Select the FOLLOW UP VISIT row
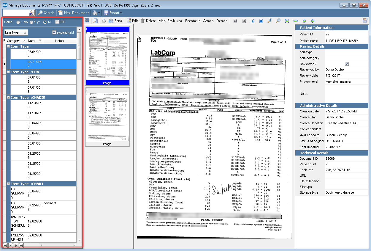 point(43,237)
